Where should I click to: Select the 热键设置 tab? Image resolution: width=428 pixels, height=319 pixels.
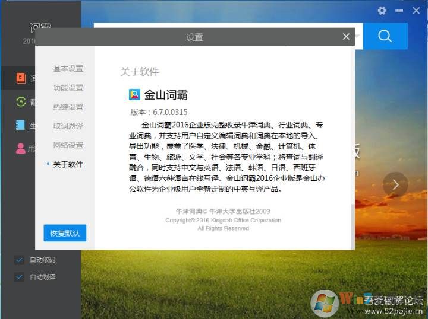[x=68, y=107]
